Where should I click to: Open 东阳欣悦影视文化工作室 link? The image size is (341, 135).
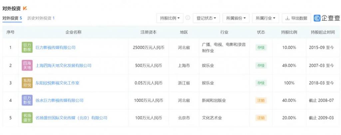click(x=57, y=83)
